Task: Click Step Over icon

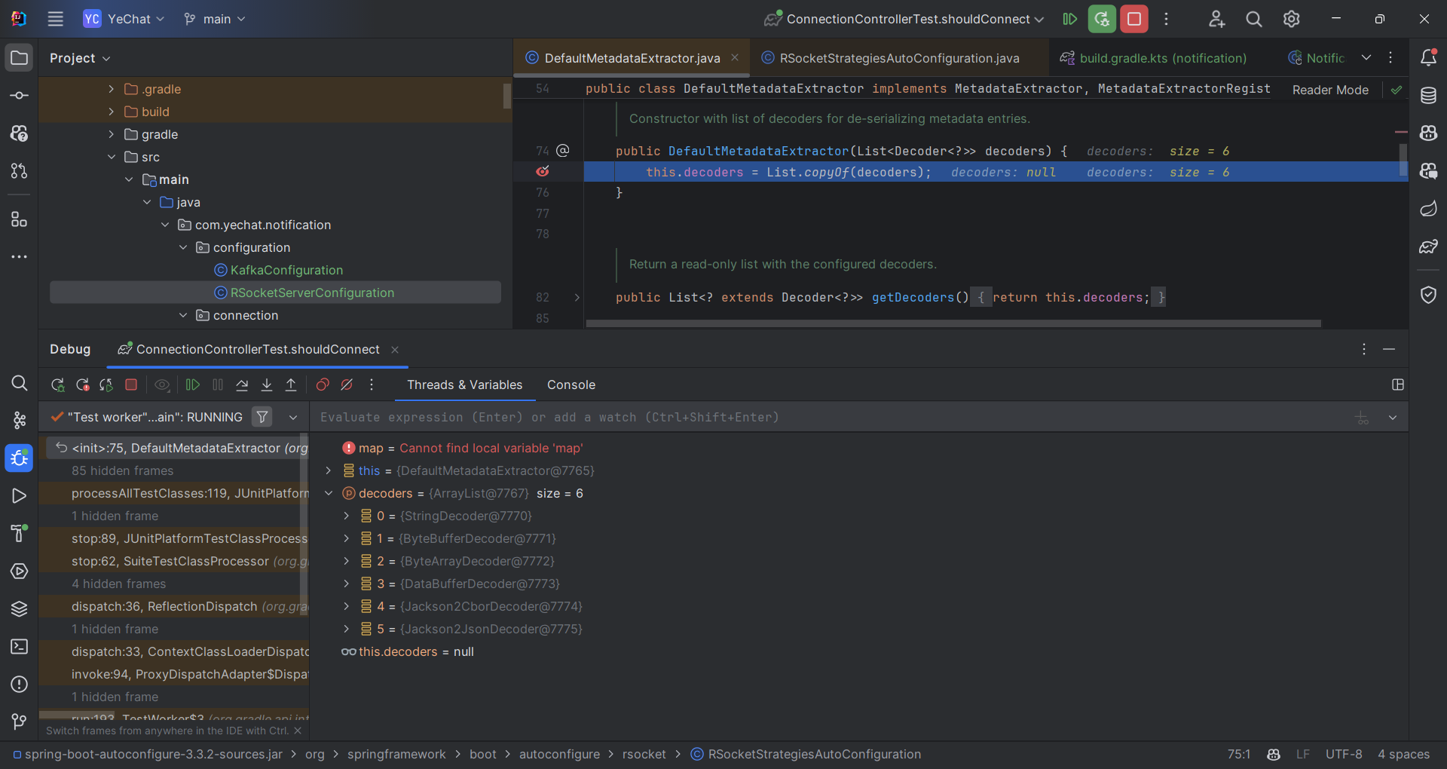Action: point(242,385)
